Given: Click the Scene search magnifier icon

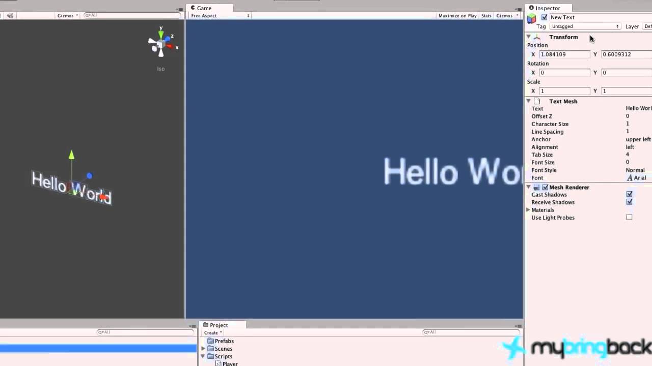Looking at the screenshot, I should pos(87,15).
